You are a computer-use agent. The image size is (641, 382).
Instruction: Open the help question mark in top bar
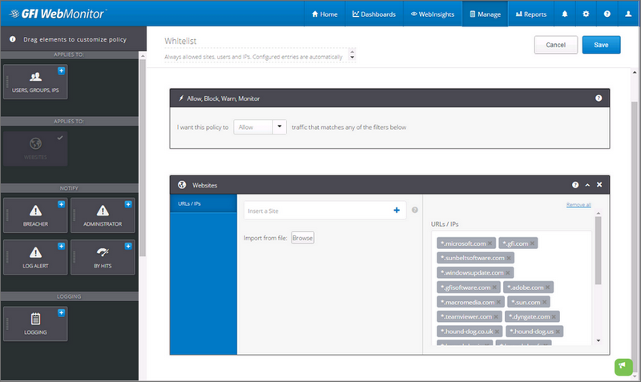607,14
